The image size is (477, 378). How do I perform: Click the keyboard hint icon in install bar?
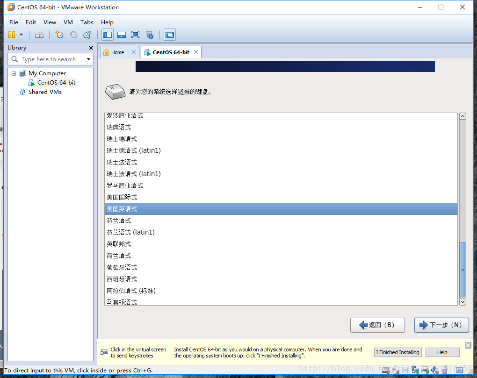[x=104, y=352]
